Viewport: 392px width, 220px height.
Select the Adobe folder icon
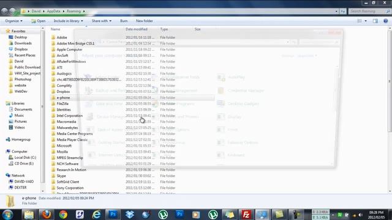[53, 37]
